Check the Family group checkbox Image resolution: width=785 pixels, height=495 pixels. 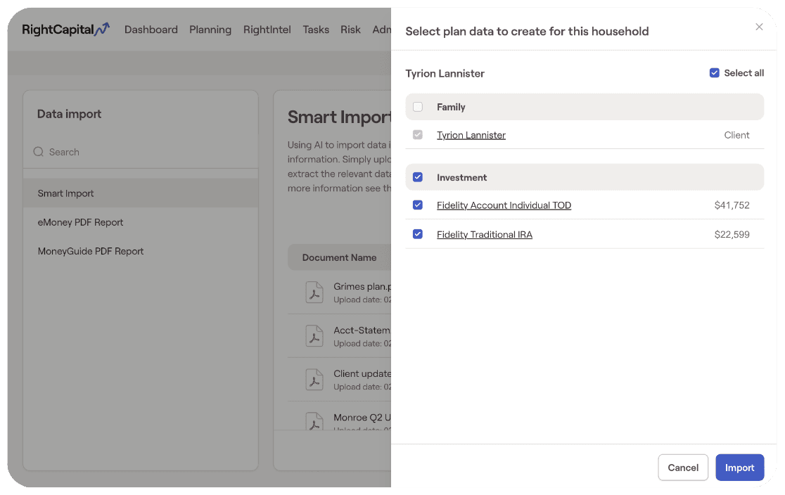pos(418,107)
